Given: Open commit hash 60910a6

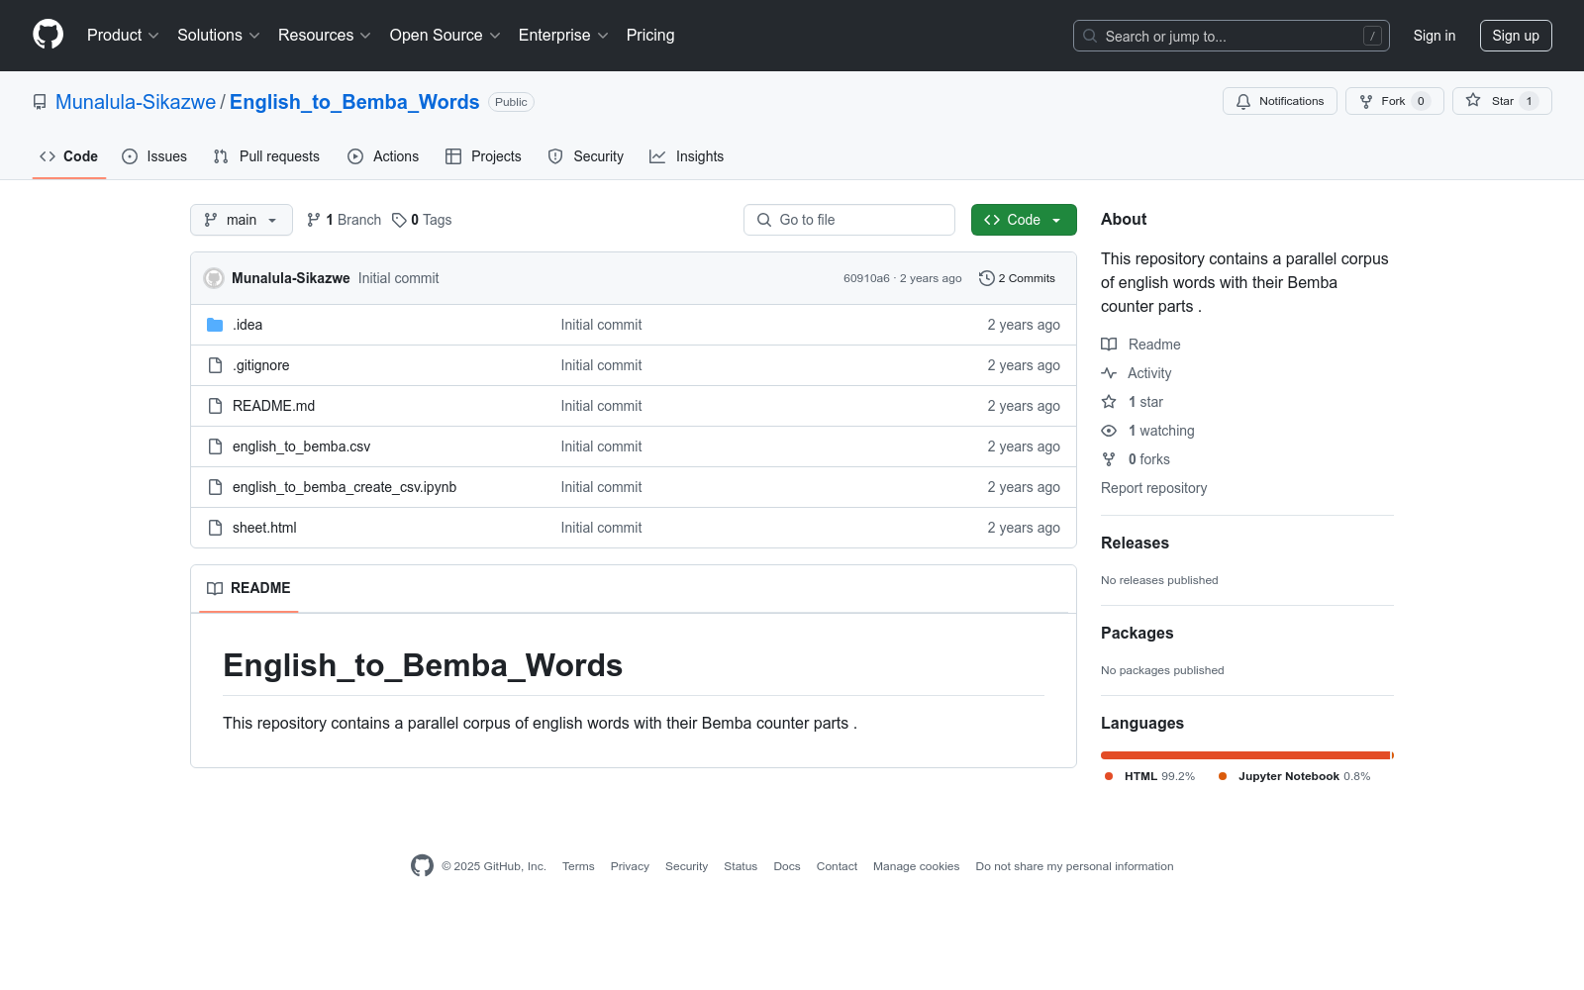Looking at the screenshot, I should point(866,278).
